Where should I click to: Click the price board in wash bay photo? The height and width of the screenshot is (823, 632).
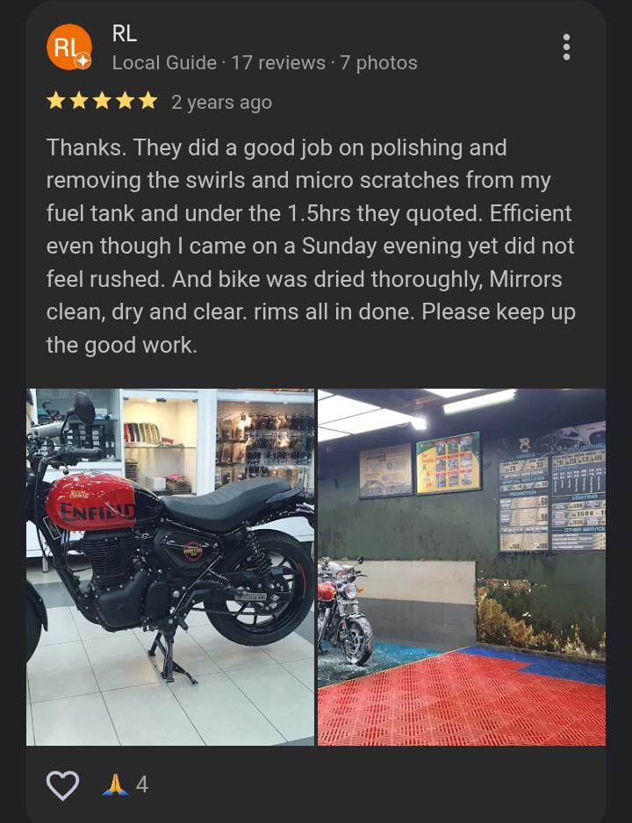(551, 498)
